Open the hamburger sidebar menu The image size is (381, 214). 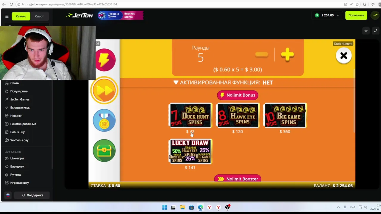[x=7, y=16]
